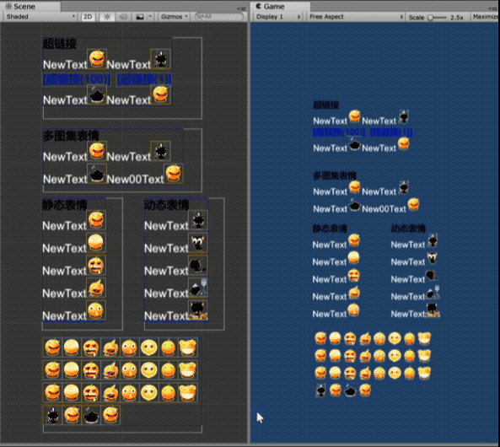Click black cat-face sprite in Game 动态表情 list
Screen dimensions: 500x447
click(x=433, y=257)
